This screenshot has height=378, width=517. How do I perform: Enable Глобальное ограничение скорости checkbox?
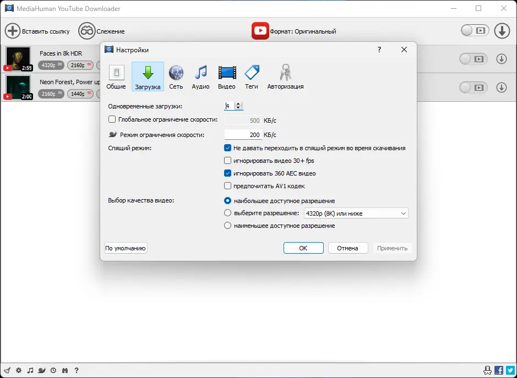pyautogui.click(x=112, y=119)
